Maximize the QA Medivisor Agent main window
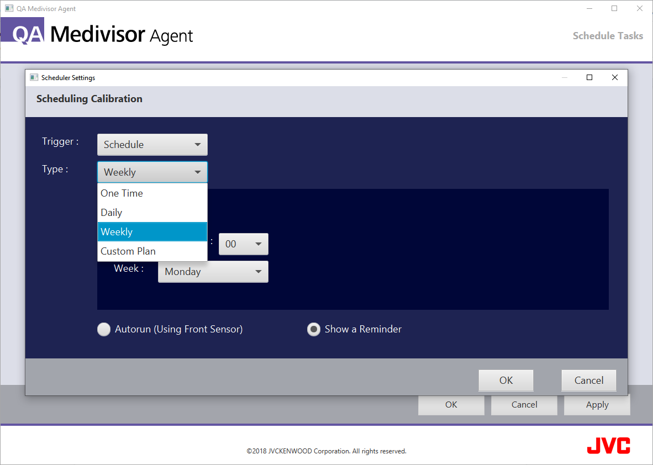 614,8
